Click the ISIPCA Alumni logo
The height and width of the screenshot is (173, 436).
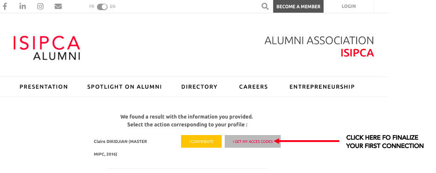[x=47, y=48]
